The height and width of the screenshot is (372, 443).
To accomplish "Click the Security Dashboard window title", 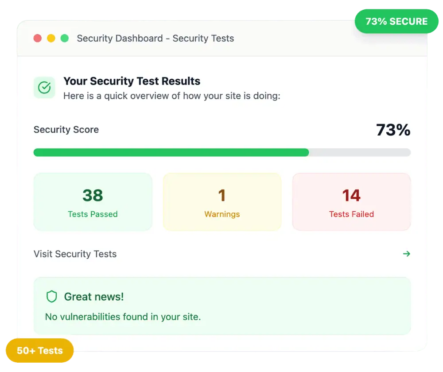I will tap(155, 39).
